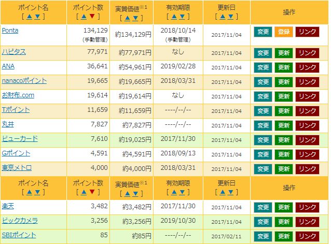Open the 楽天 link

coord(8,206)
